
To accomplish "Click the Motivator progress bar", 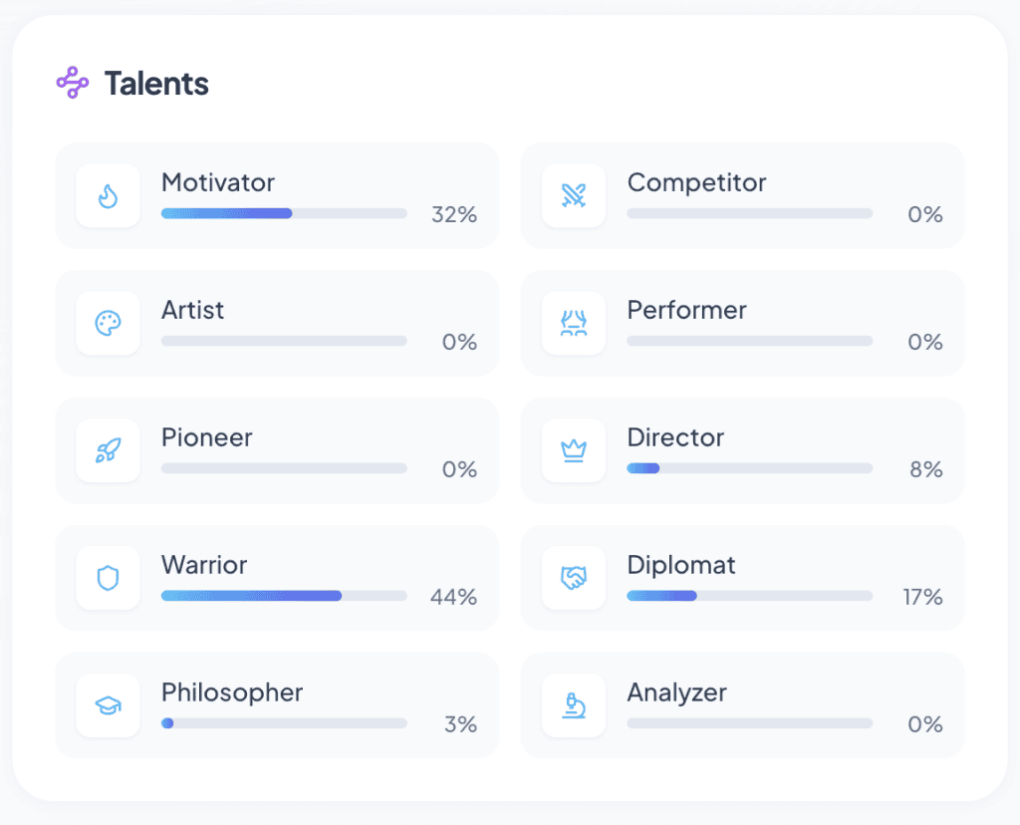I will pyautogui.click(x=284, y=213).
